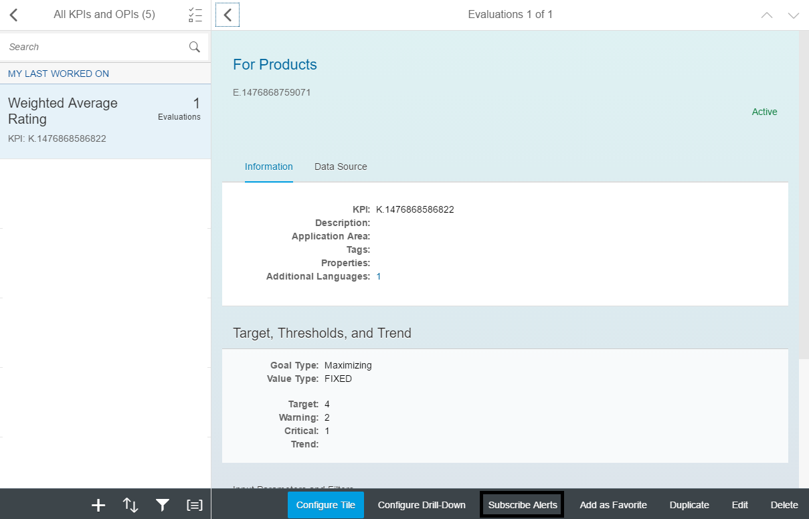809x519 pixels.
Task: Select the Weighted Average Rating KPI item
Action: click(105, 121)
